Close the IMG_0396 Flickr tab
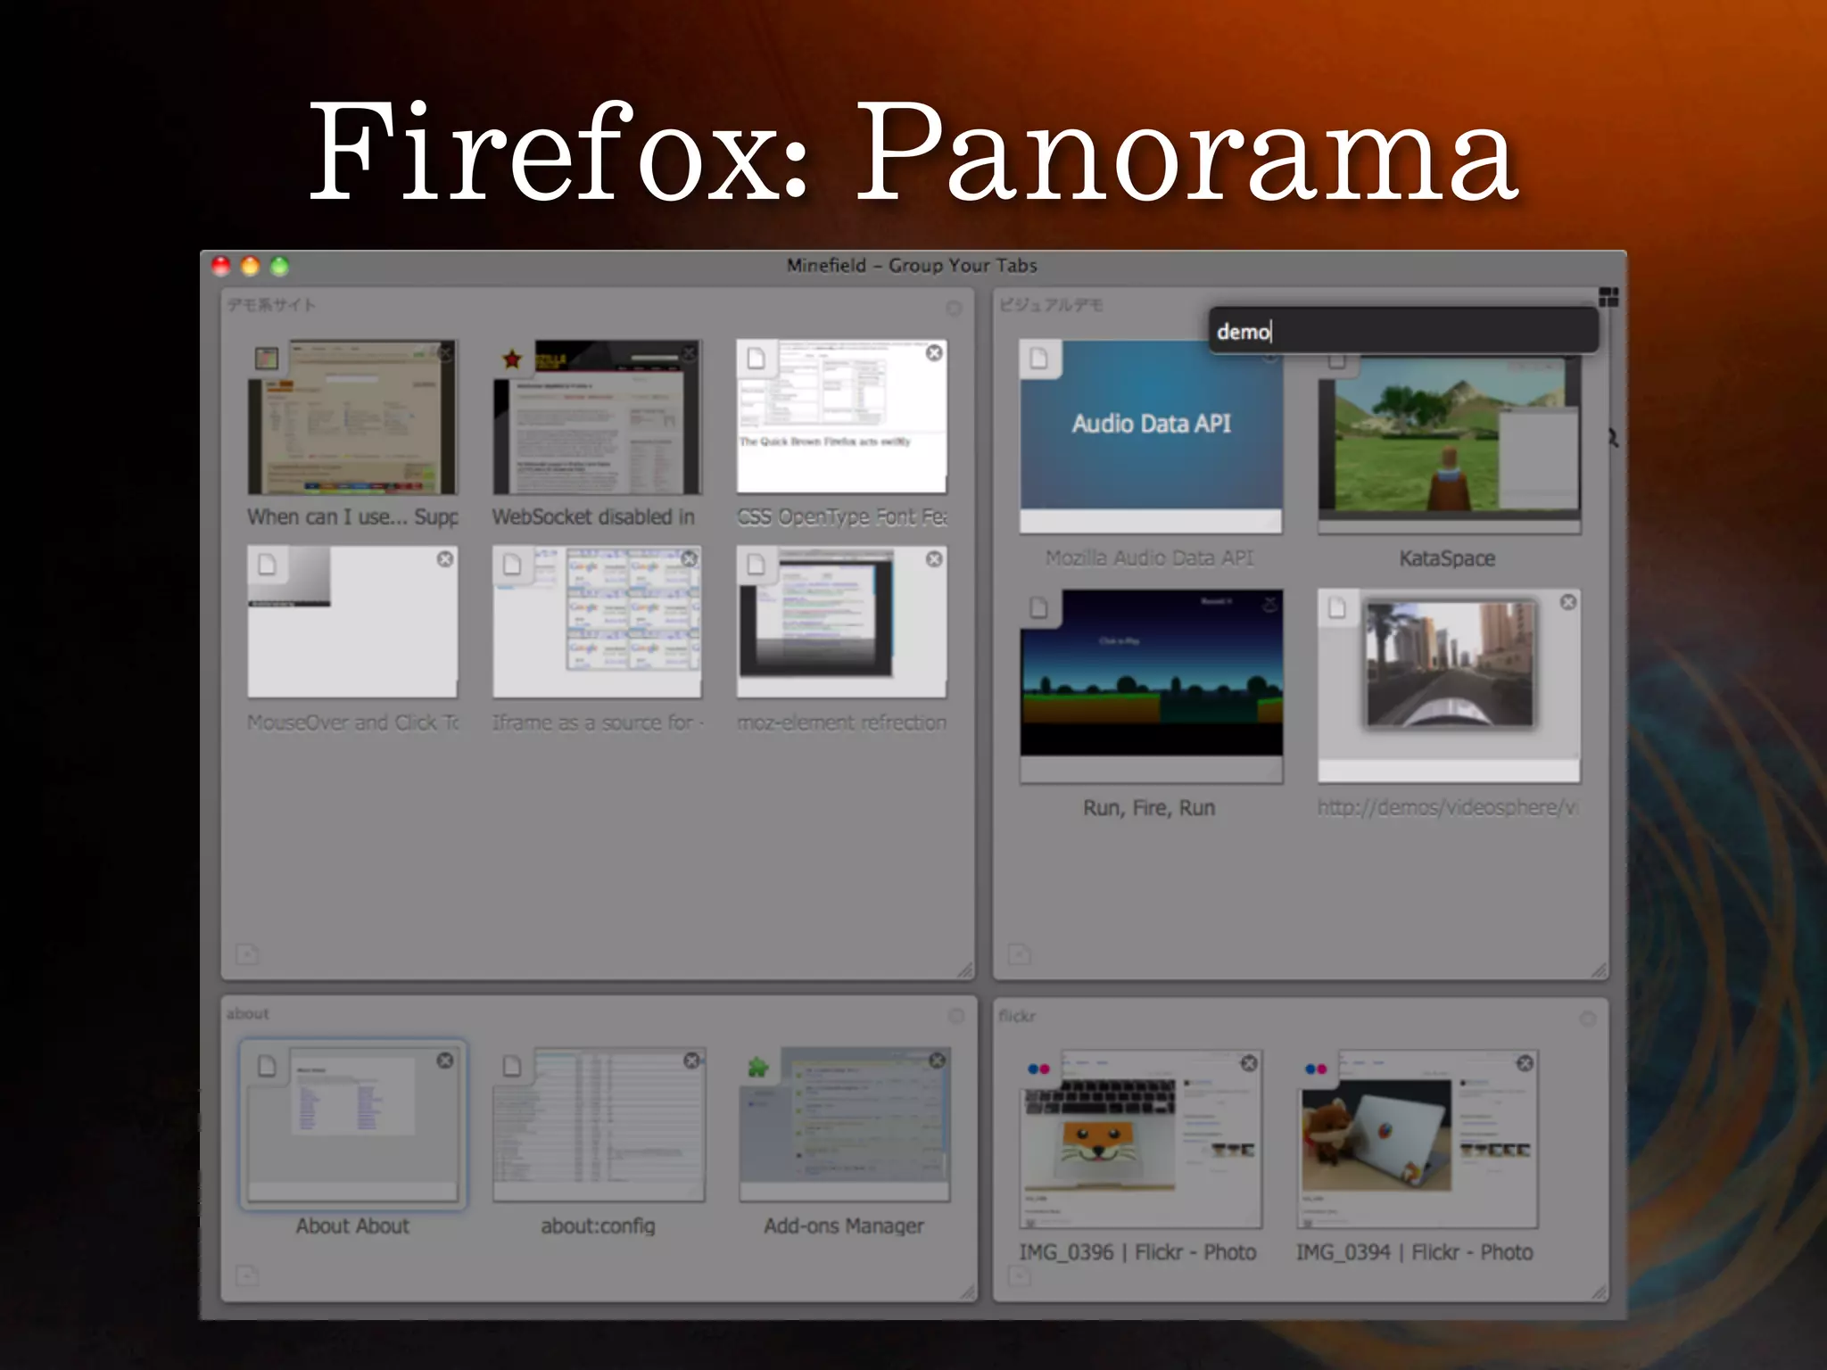This screenshot has height=1370, width=1827. pos(1249,1063)
